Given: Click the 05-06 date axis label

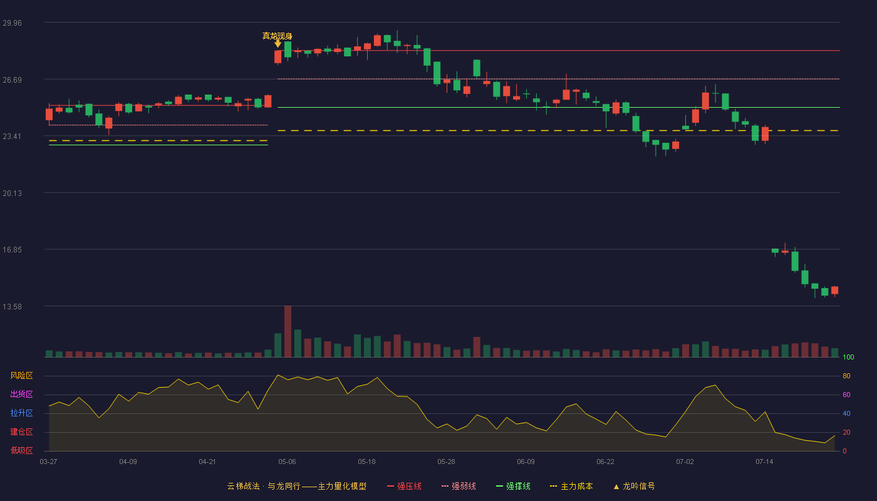Looking at the screenshot, I should [287, 462].
